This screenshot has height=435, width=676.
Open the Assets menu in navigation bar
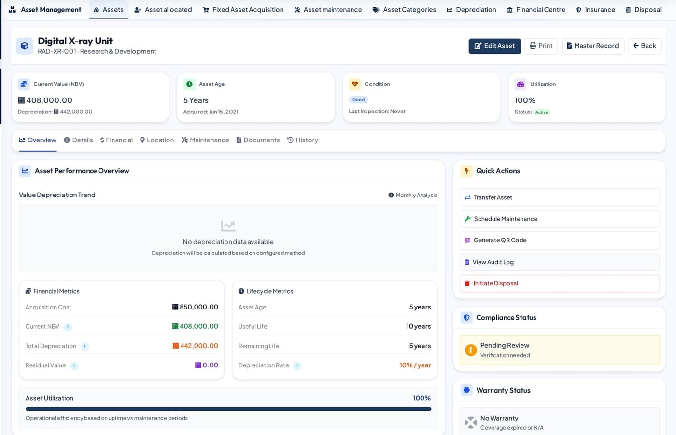click(x=109, y=10)
